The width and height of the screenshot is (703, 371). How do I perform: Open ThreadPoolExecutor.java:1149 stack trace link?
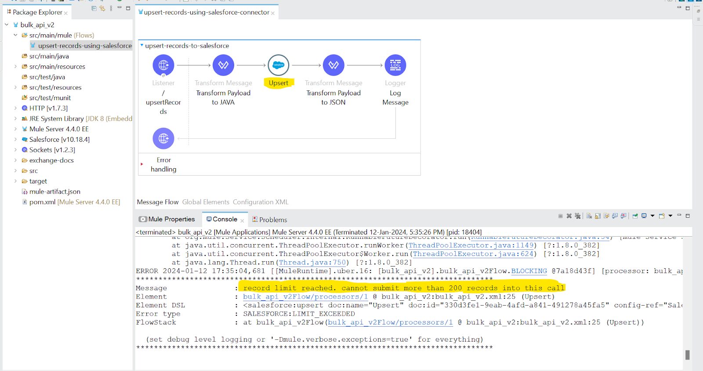click(x=471, y=245)
